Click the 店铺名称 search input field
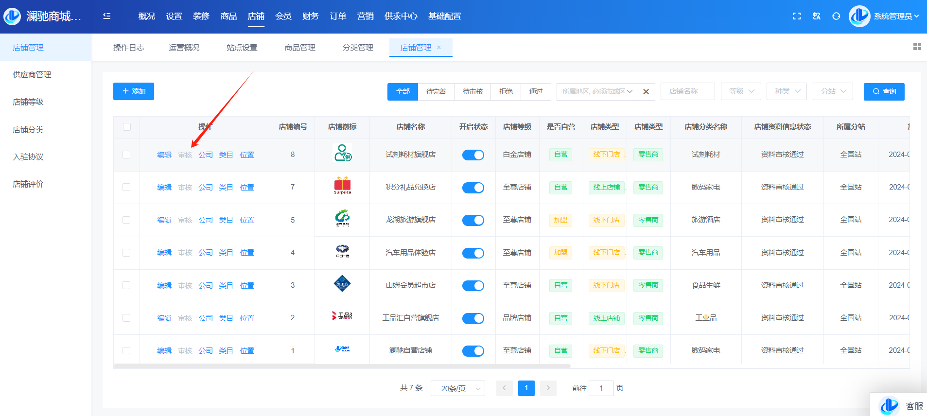The width and height of the screenshot is (927, 416). [x=687, y=91]
